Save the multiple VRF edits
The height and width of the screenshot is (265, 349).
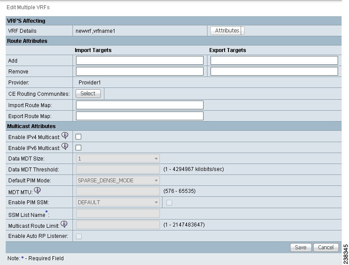point(301,248)
